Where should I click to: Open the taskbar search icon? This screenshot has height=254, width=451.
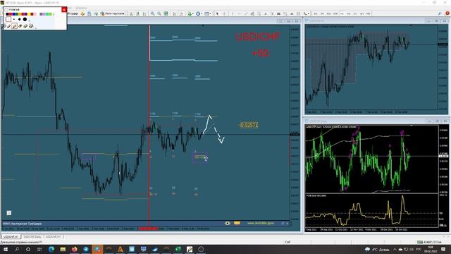17,249
